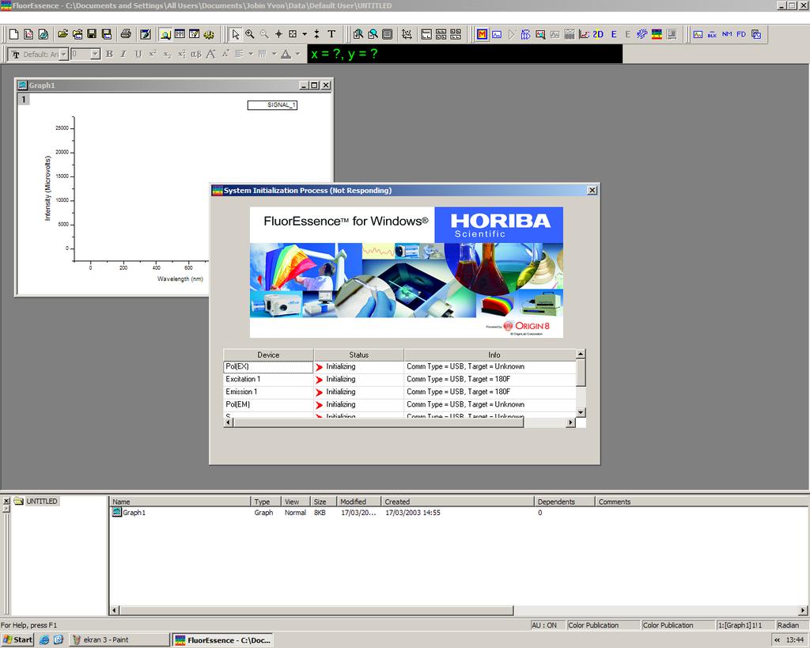This screenshot has height=648, width=810.
Task: Click the FD toolbar icon
Action: click(741, 34)
